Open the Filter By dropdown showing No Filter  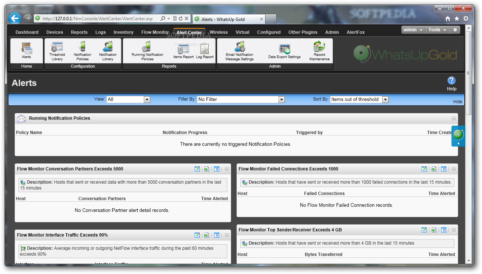pyautogui.click(x=241, y=99)
